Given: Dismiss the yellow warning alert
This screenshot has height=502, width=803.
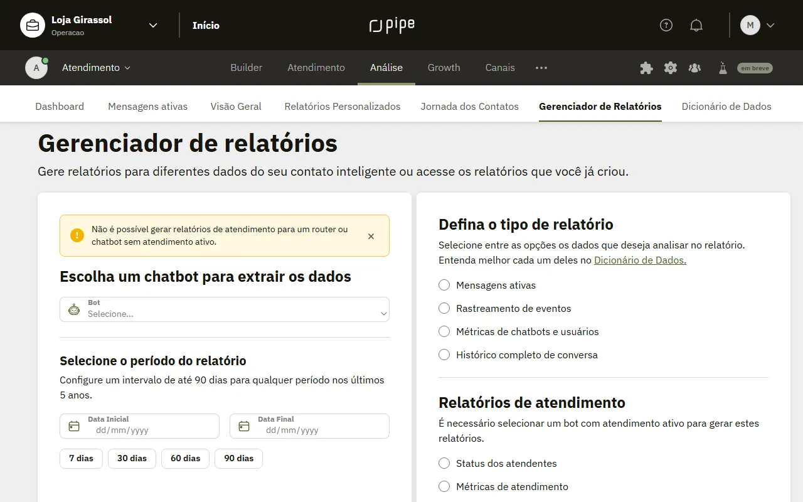Looking at the screenshot, I should click(371, 236).
